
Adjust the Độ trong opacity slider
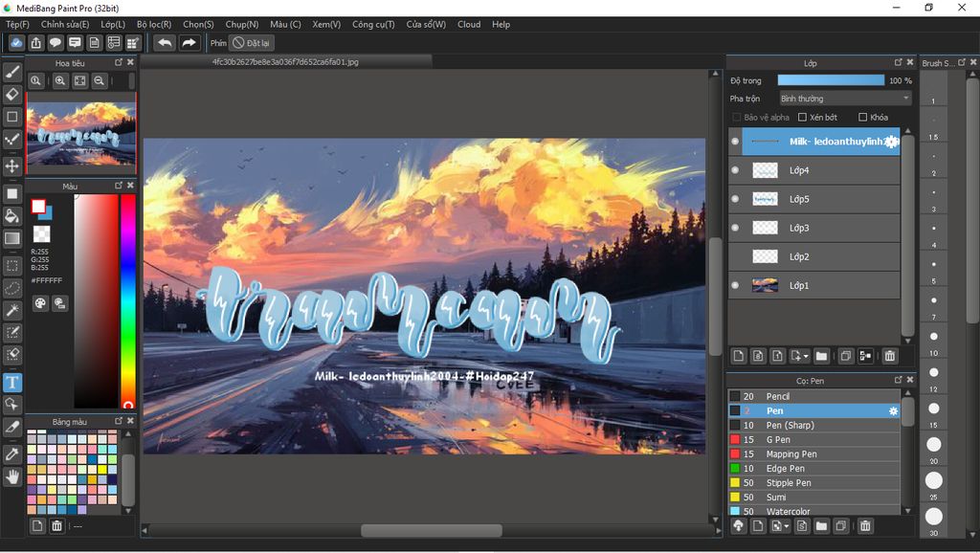click(831, 80)
